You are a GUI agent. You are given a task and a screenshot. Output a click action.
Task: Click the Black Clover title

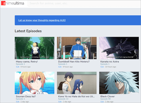click(x=107, y=97)
